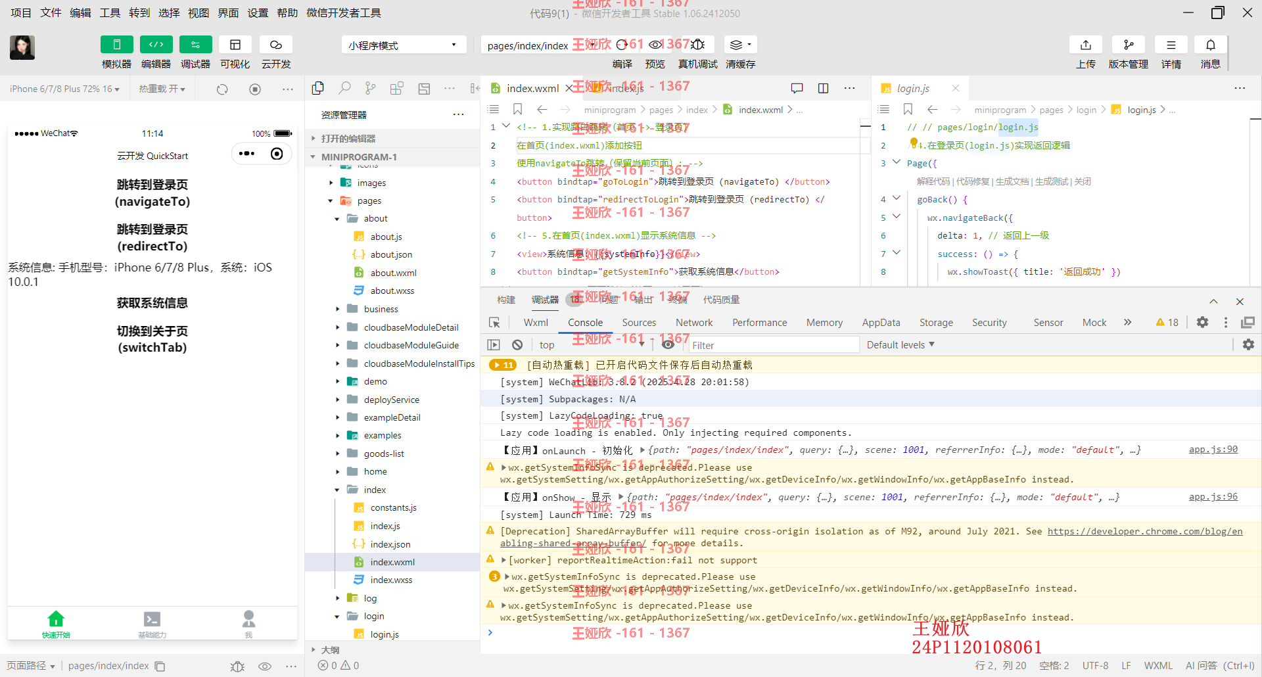Open Cloud Development (云开发) console
The image size is (1262, 677).
(276, 45)
